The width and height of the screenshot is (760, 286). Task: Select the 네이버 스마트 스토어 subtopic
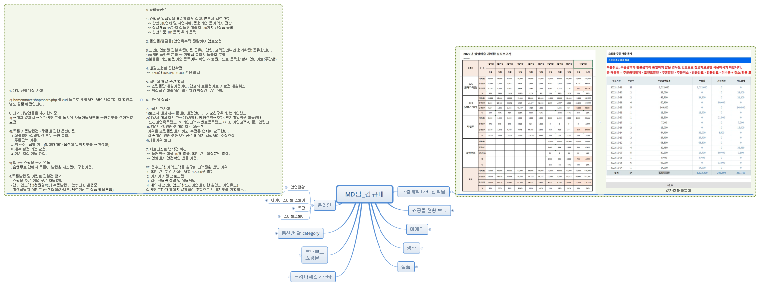287,200
